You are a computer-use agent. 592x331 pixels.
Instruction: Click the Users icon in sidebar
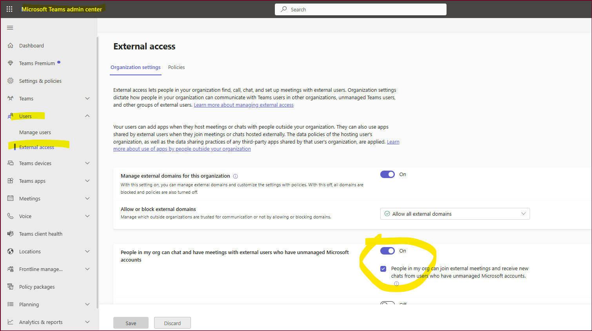11,116
